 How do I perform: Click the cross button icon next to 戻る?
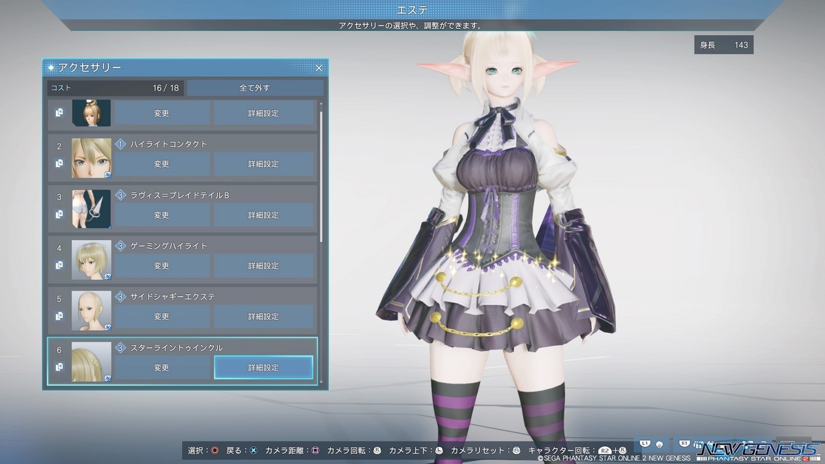coord(254,451)
